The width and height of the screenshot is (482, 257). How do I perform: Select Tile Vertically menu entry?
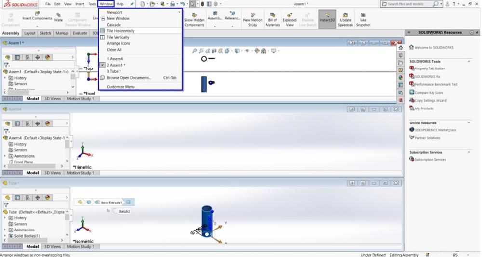pos(140,37)
